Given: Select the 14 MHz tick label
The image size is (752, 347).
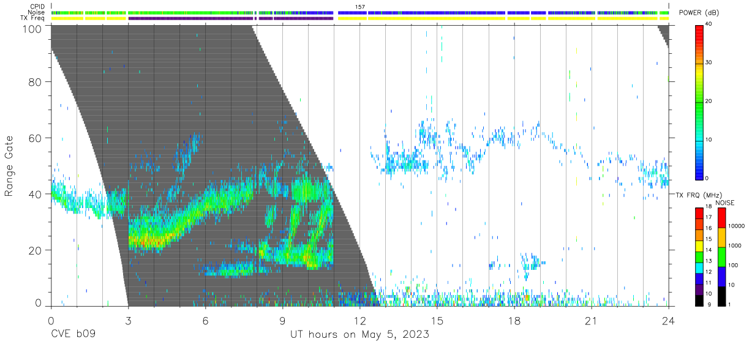Looking at the screenshot, I should click(x=710, y=250).
